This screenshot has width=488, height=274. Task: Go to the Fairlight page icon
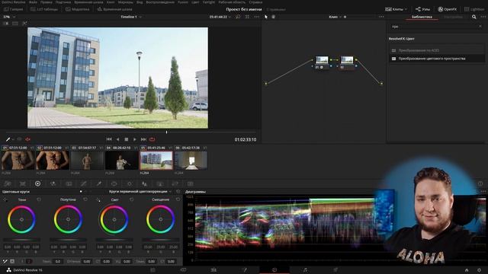pyautogui.click(x=305, y=270)
